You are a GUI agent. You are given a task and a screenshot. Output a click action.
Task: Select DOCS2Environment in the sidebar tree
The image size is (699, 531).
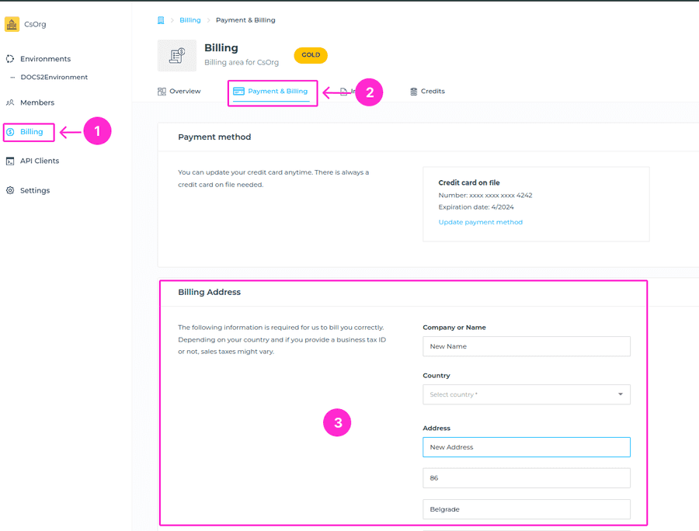[x=54, y=78]
